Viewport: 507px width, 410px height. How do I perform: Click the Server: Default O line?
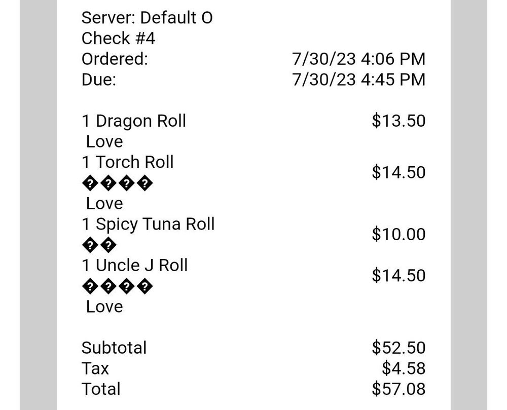[147, 17]
